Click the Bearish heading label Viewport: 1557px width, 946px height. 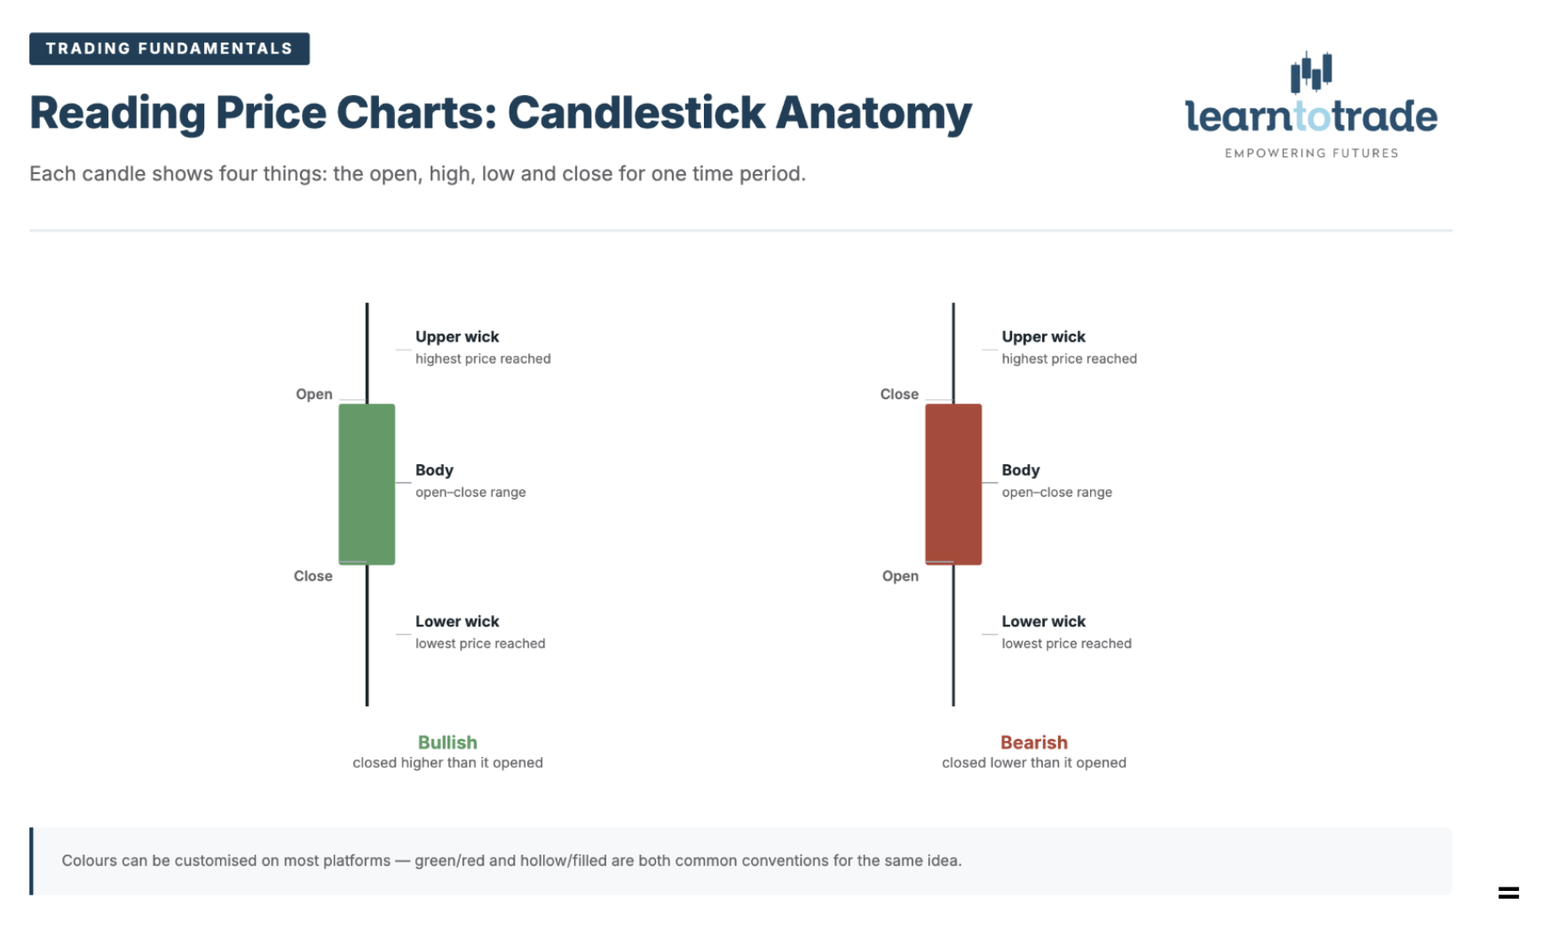click(1034, 742)
